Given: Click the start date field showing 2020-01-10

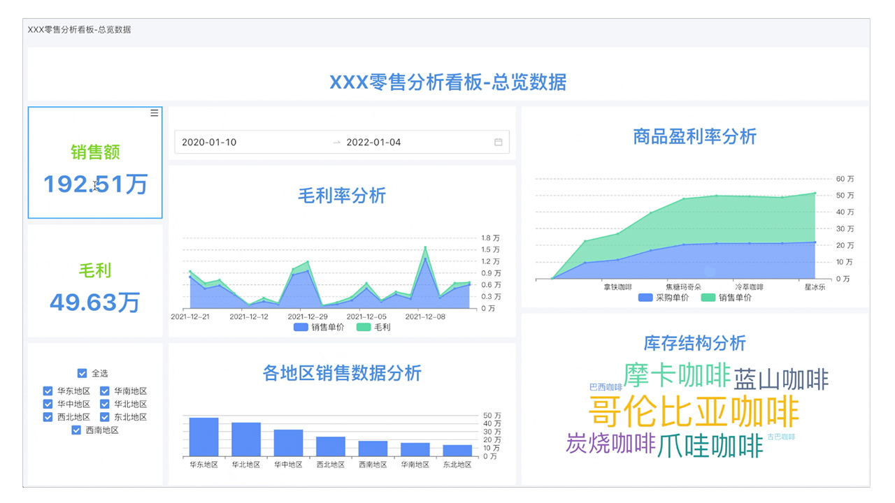Looking at the screenshot, I should click(210, 142).
